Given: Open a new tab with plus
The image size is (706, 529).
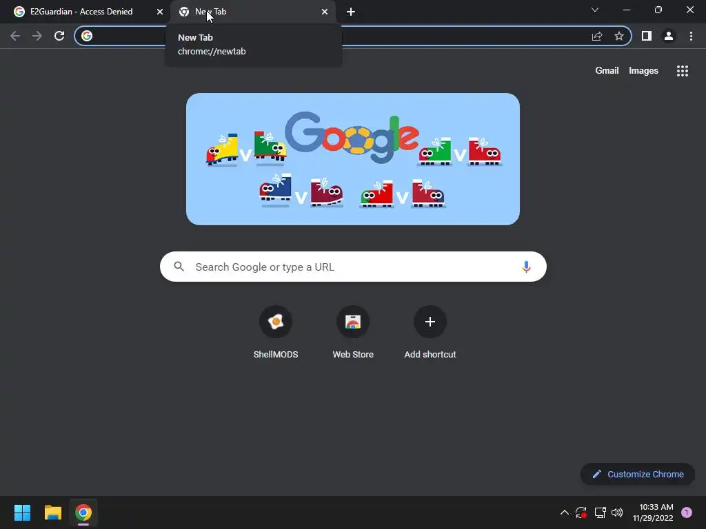Looking at the screenshot, I should point(351,12).
